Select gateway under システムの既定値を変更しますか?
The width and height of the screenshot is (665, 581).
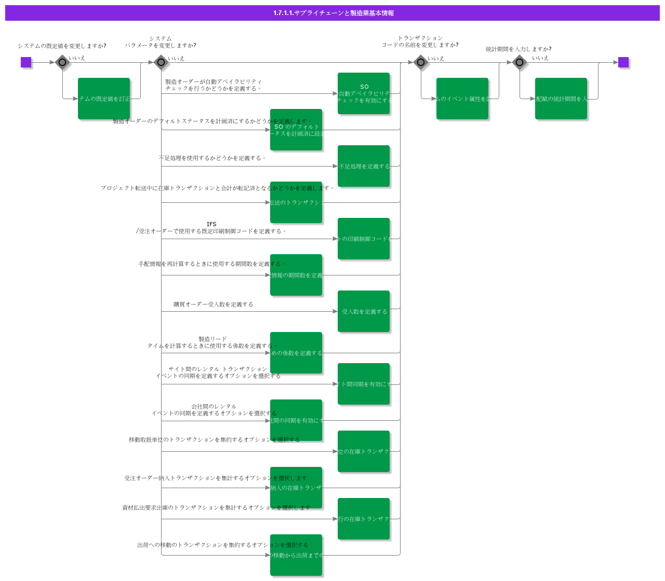pos(62,62)
